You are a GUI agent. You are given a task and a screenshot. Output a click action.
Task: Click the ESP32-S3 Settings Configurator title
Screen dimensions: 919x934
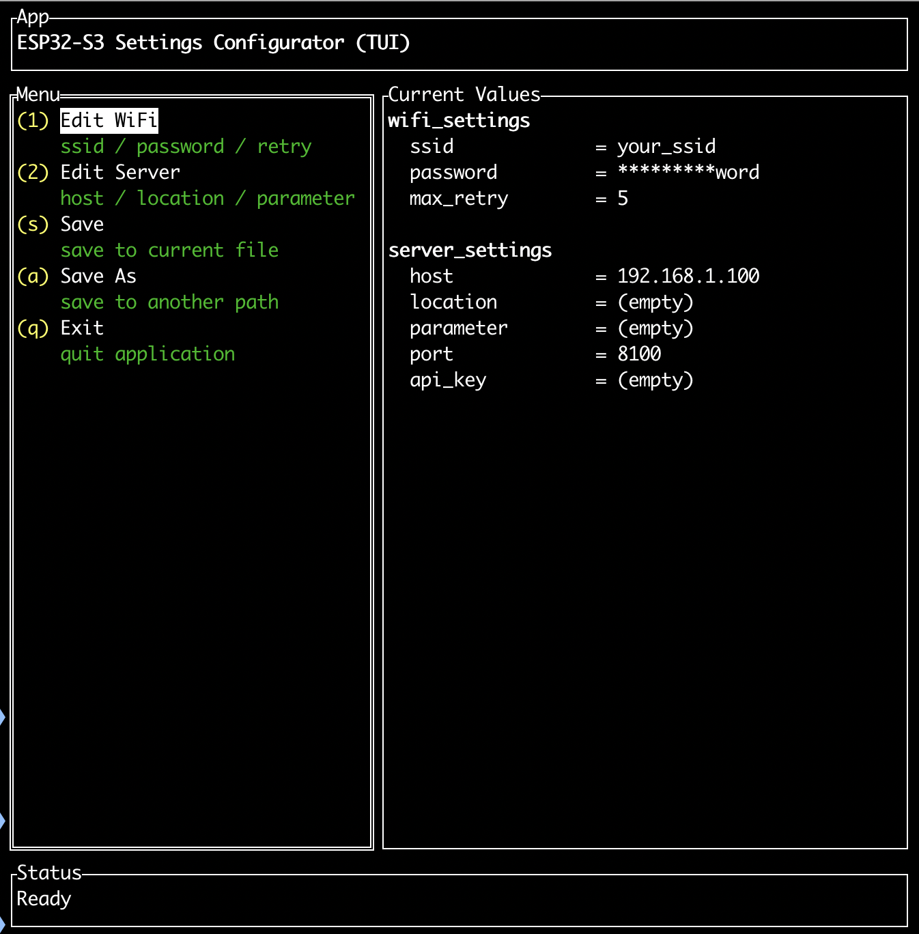[x=214, y=42]
